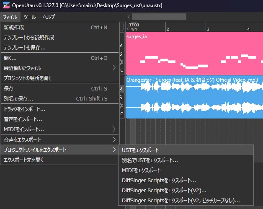Open track settings gear for surges_ia track
Image resolution: width=263 pixels, height=209 pixels.
click(x=121, y=62)
